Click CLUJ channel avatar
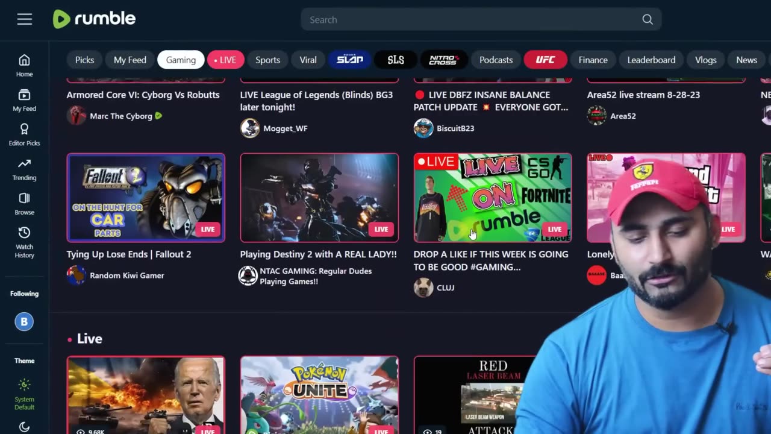Screen dimensions: 771x434 [x=423, y=288]
